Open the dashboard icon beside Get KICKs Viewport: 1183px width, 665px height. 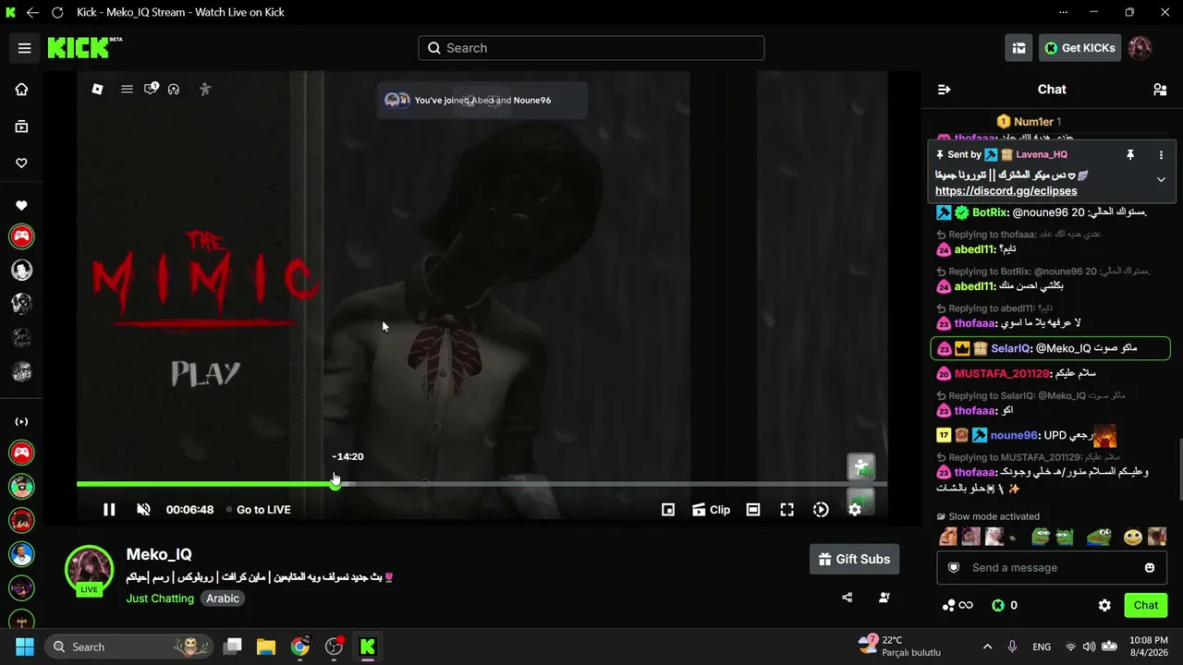tap(1018, 48)
